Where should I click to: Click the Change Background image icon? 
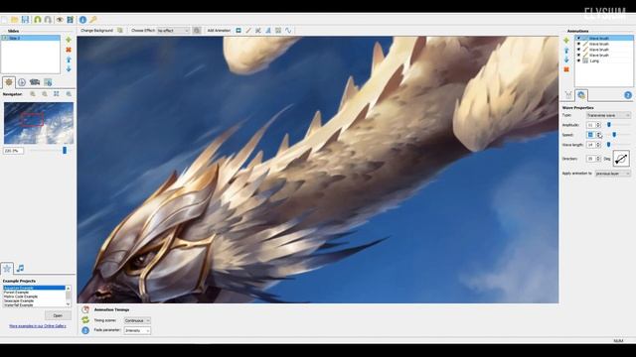120,31
